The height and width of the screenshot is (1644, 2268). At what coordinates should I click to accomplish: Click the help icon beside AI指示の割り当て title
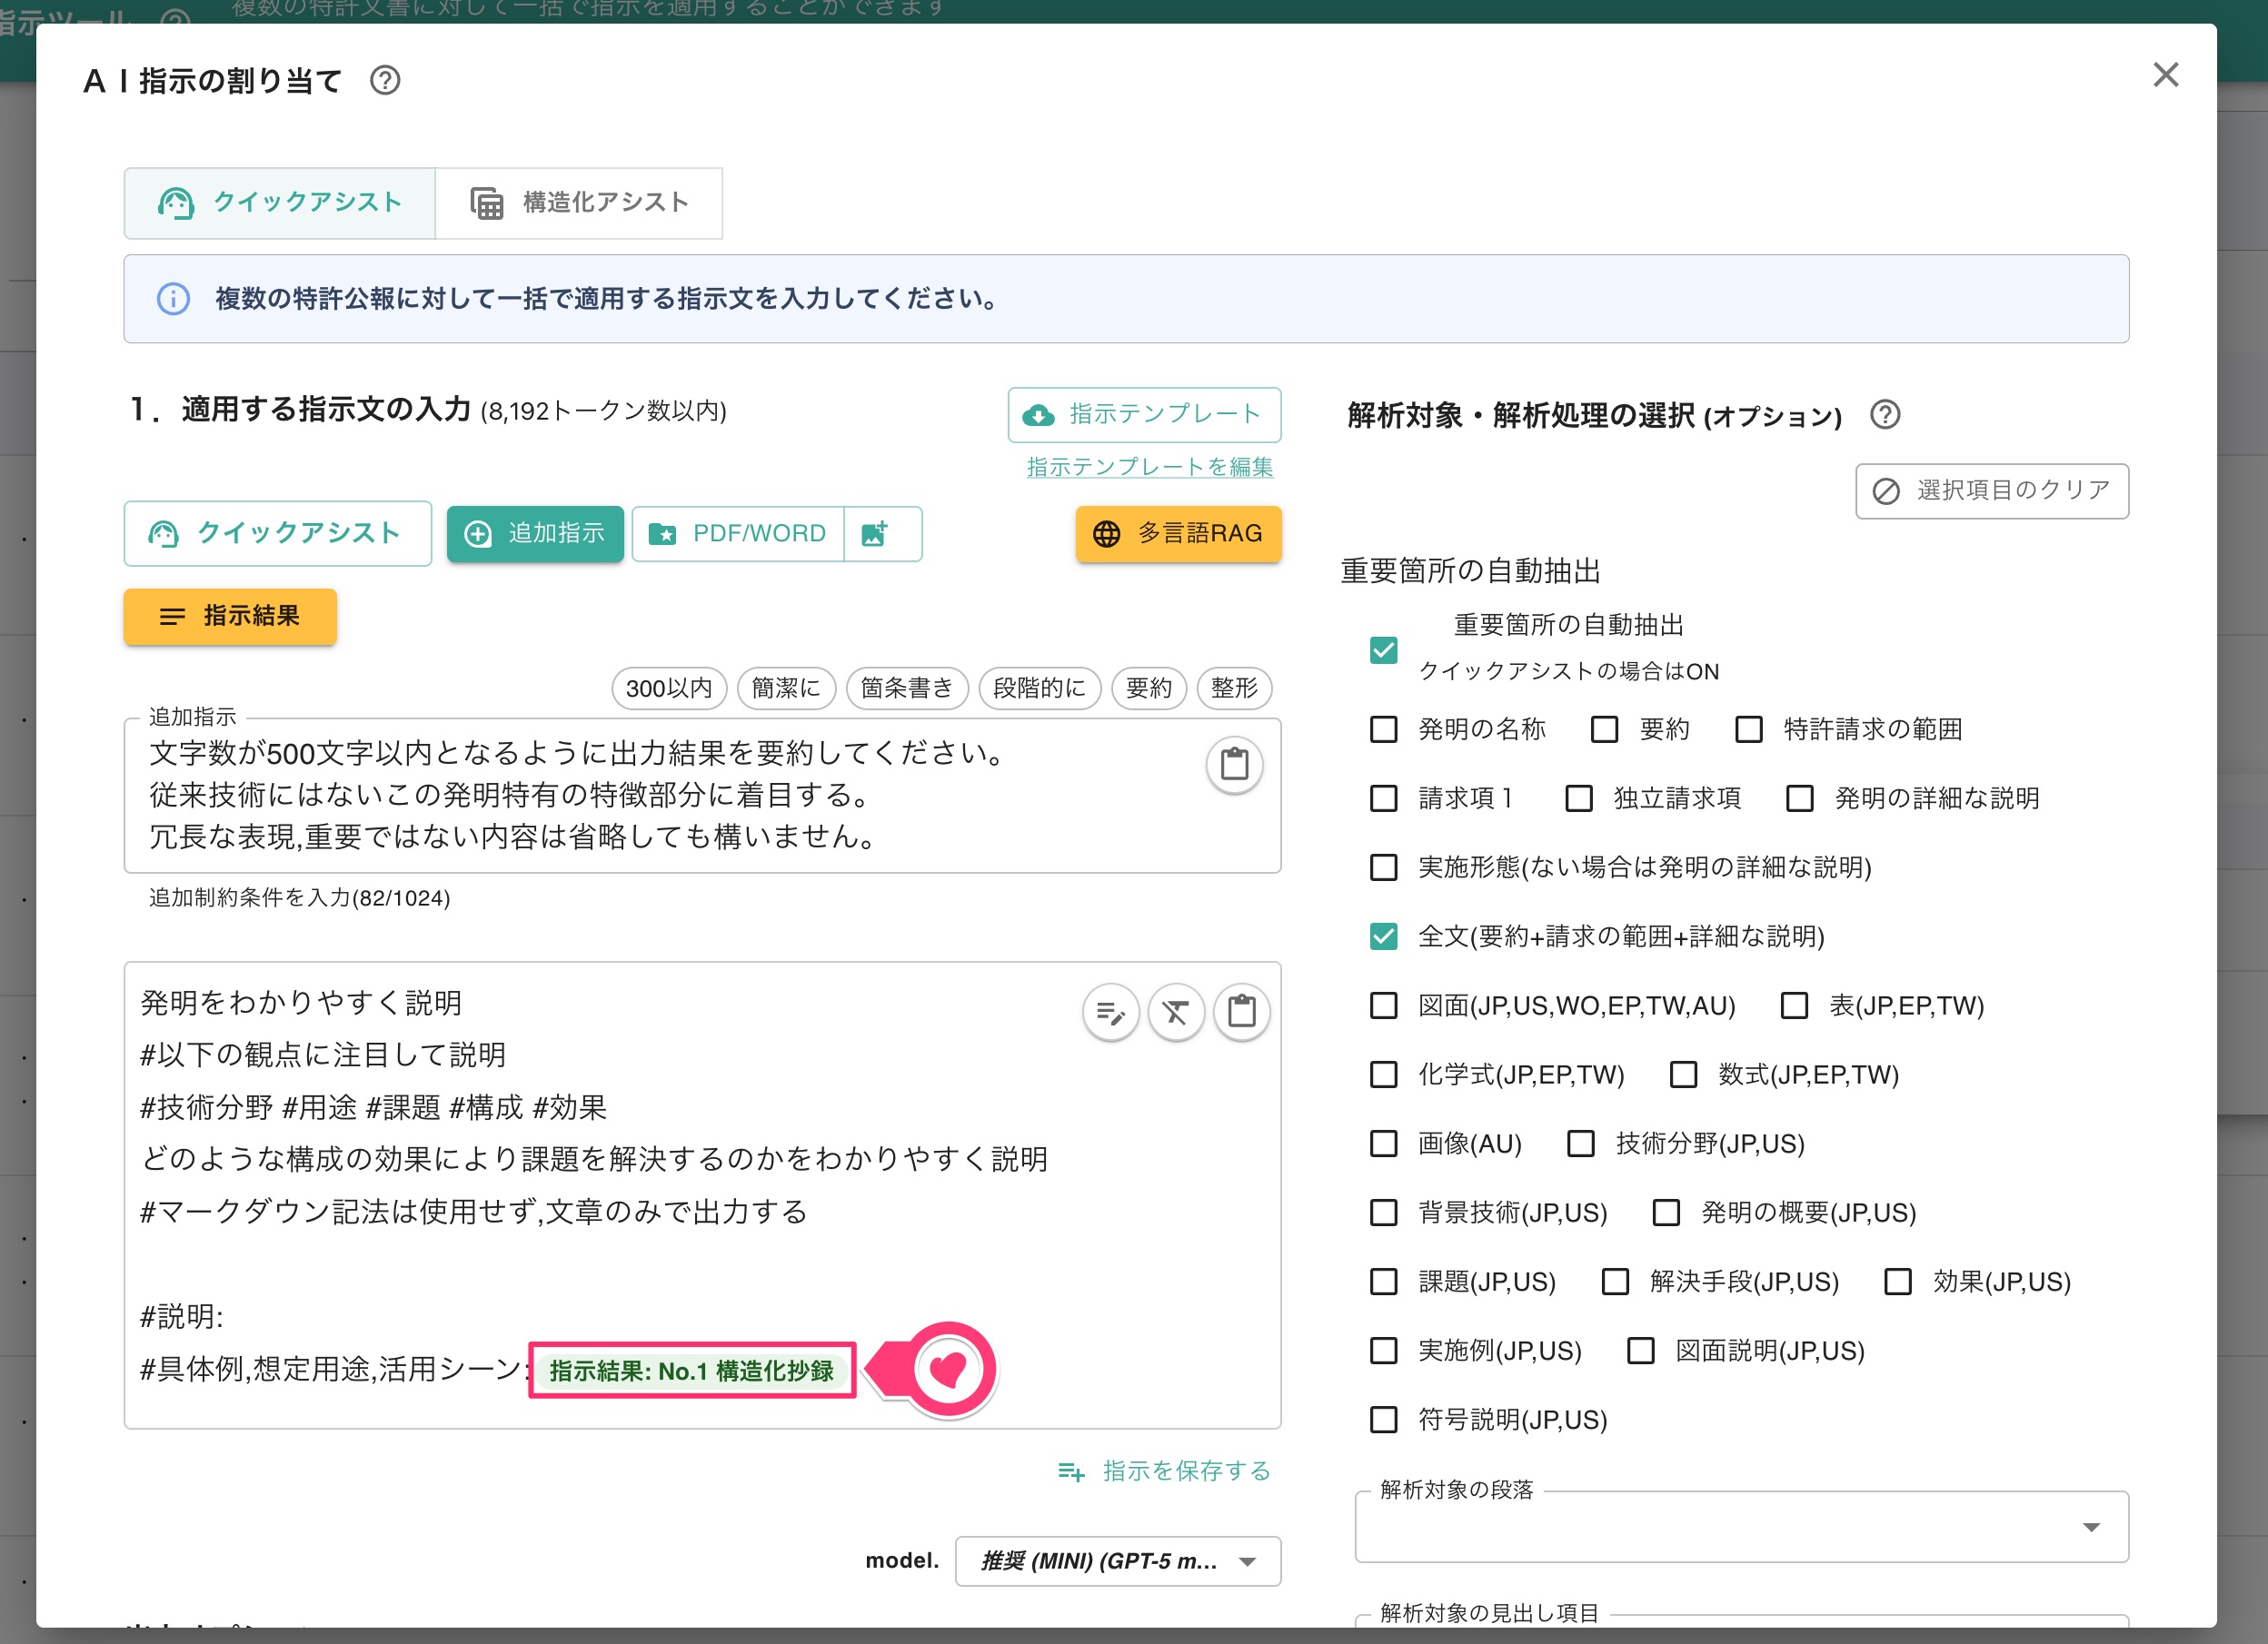coord(385,80)
